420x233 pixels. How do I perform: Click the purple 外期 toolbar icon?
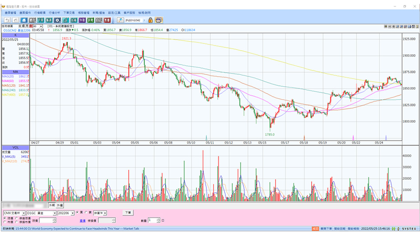tap(82, 20)
